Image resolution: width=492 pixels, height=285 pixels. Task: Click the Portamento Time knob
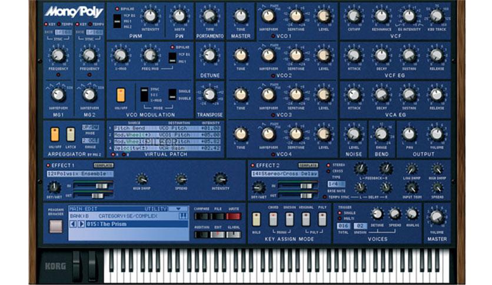210,16
